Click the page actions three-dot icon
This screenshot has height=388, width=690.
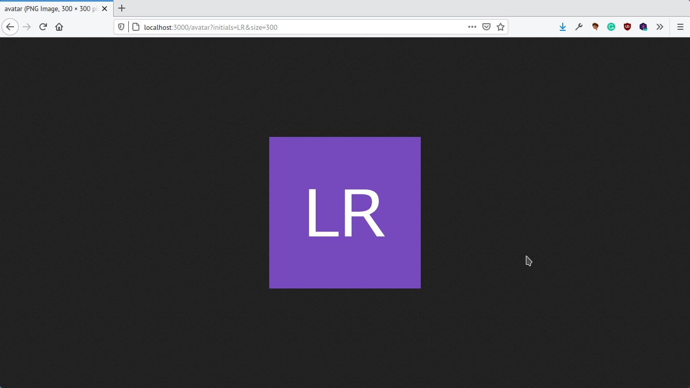pos(472,26)
